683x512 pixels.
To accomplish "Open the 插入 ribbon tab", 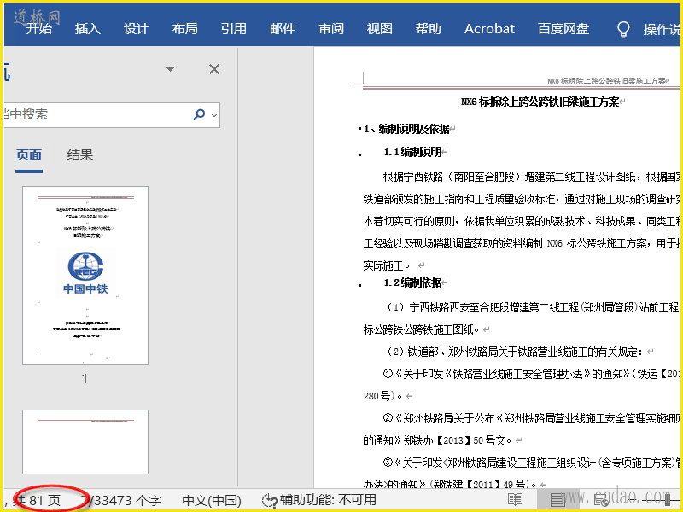I will click(88, 29).
